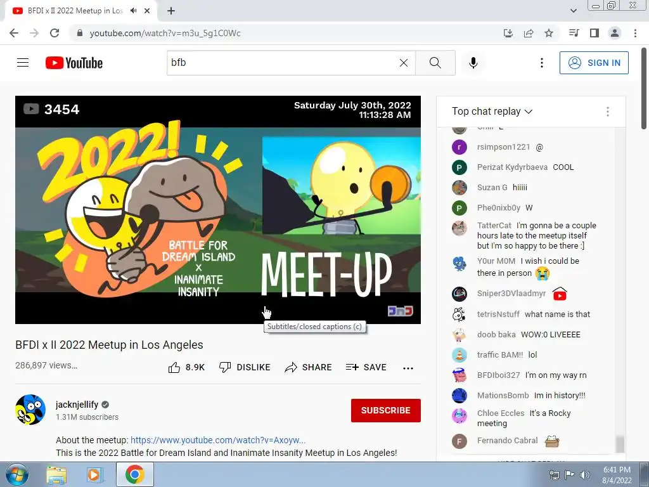The image size is (649, 487).
Task: Click the chat list scrollbar thumb
Action: (620, 444)
